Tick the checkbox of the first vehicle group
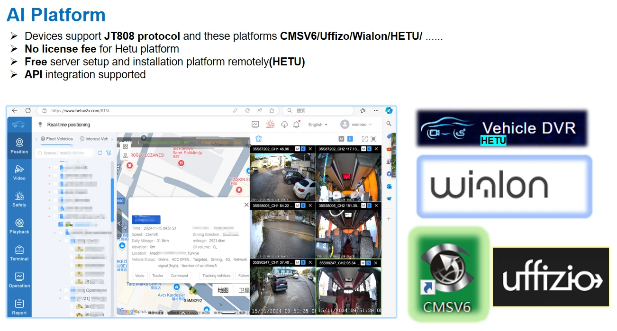The height and width of the screenshot is (331, 617). 55,168
